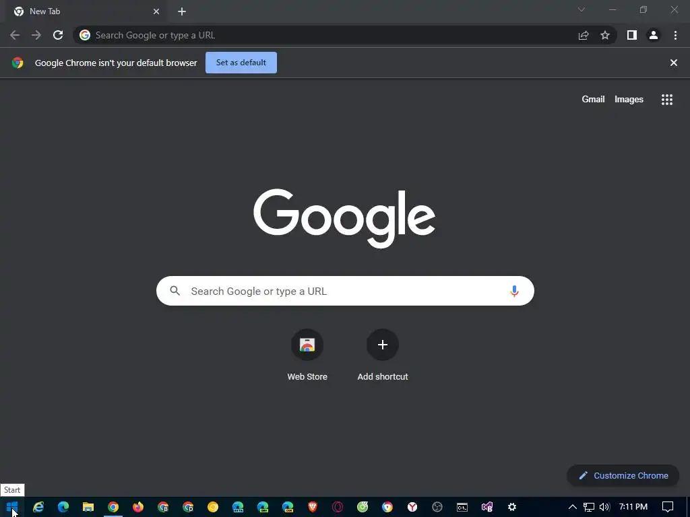
Task: Open the side panel icon
Action: [x=632, y=35]
